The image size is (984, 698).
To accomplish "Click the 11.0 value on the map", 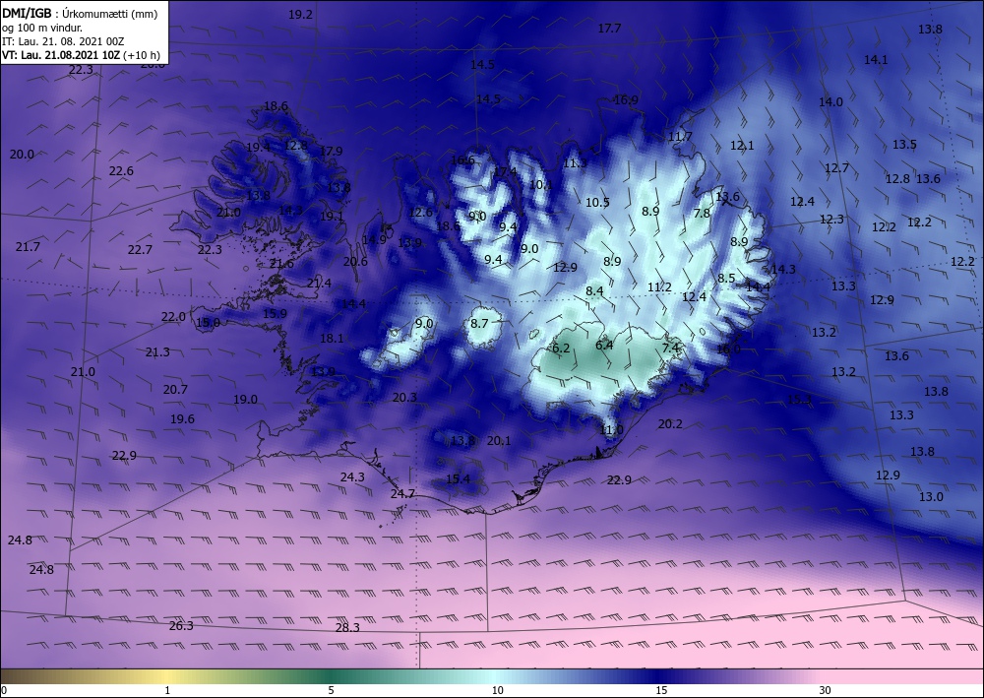I will tap(612, 430).
